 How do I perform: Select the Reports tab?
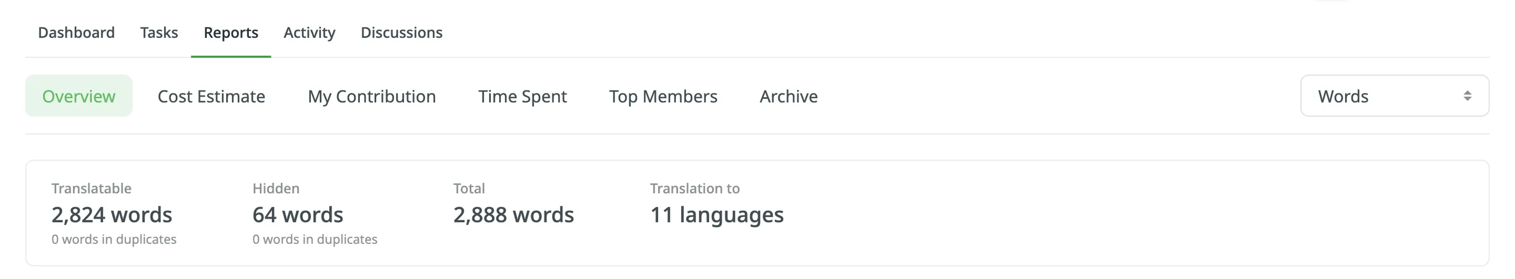[230, 33]
